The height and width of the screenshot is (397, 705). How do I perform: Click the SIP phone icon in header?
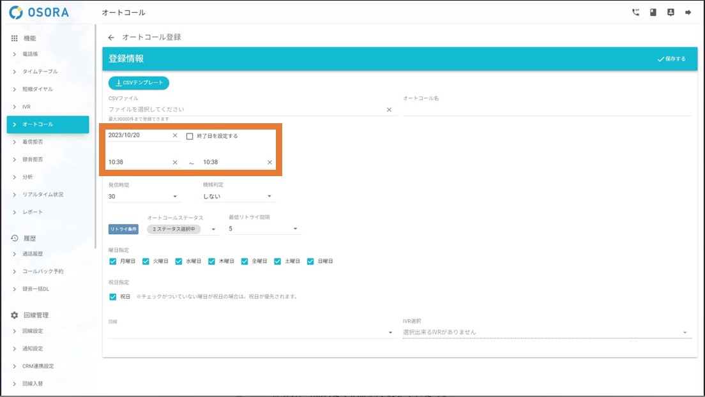(635, 12)
